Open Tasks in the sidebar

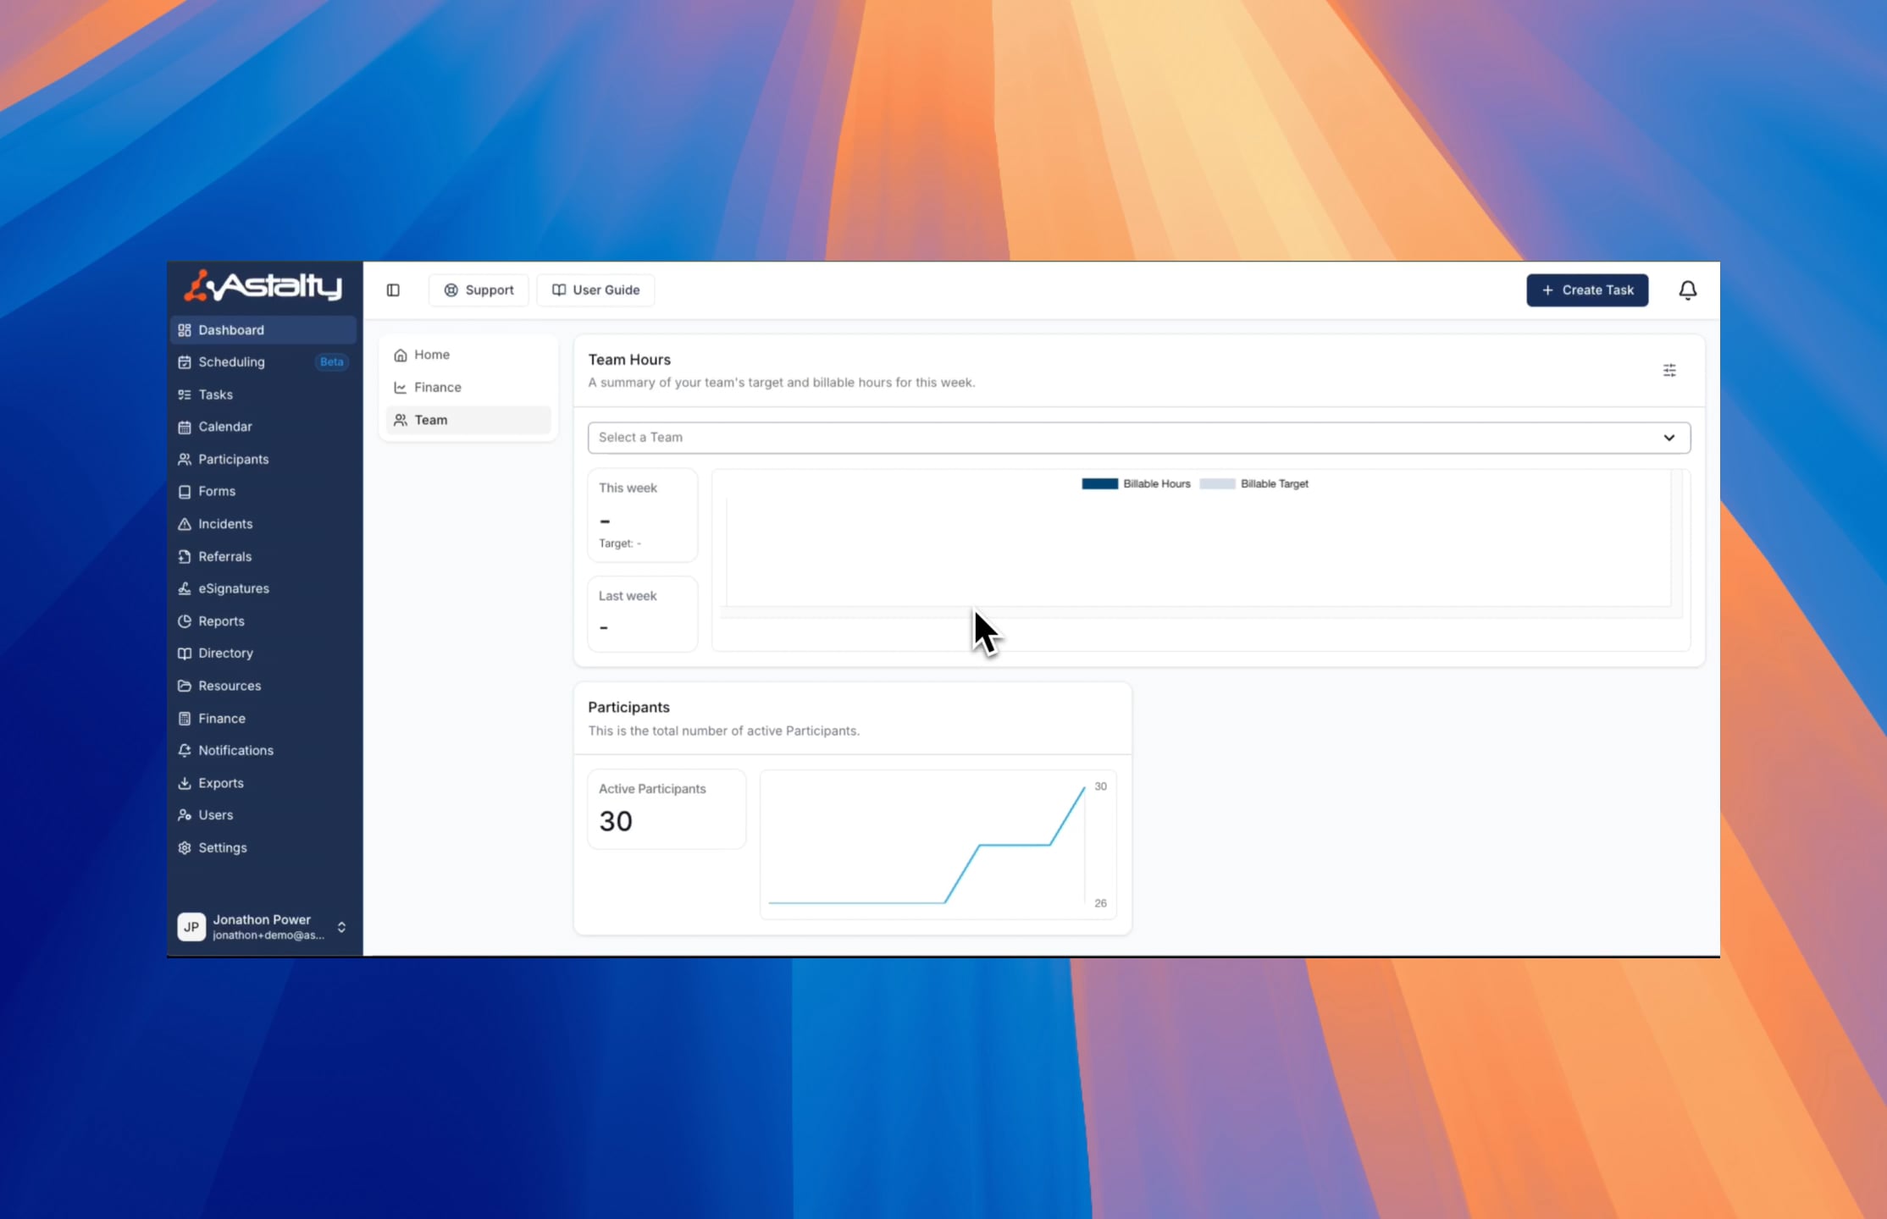pos(263,394)
